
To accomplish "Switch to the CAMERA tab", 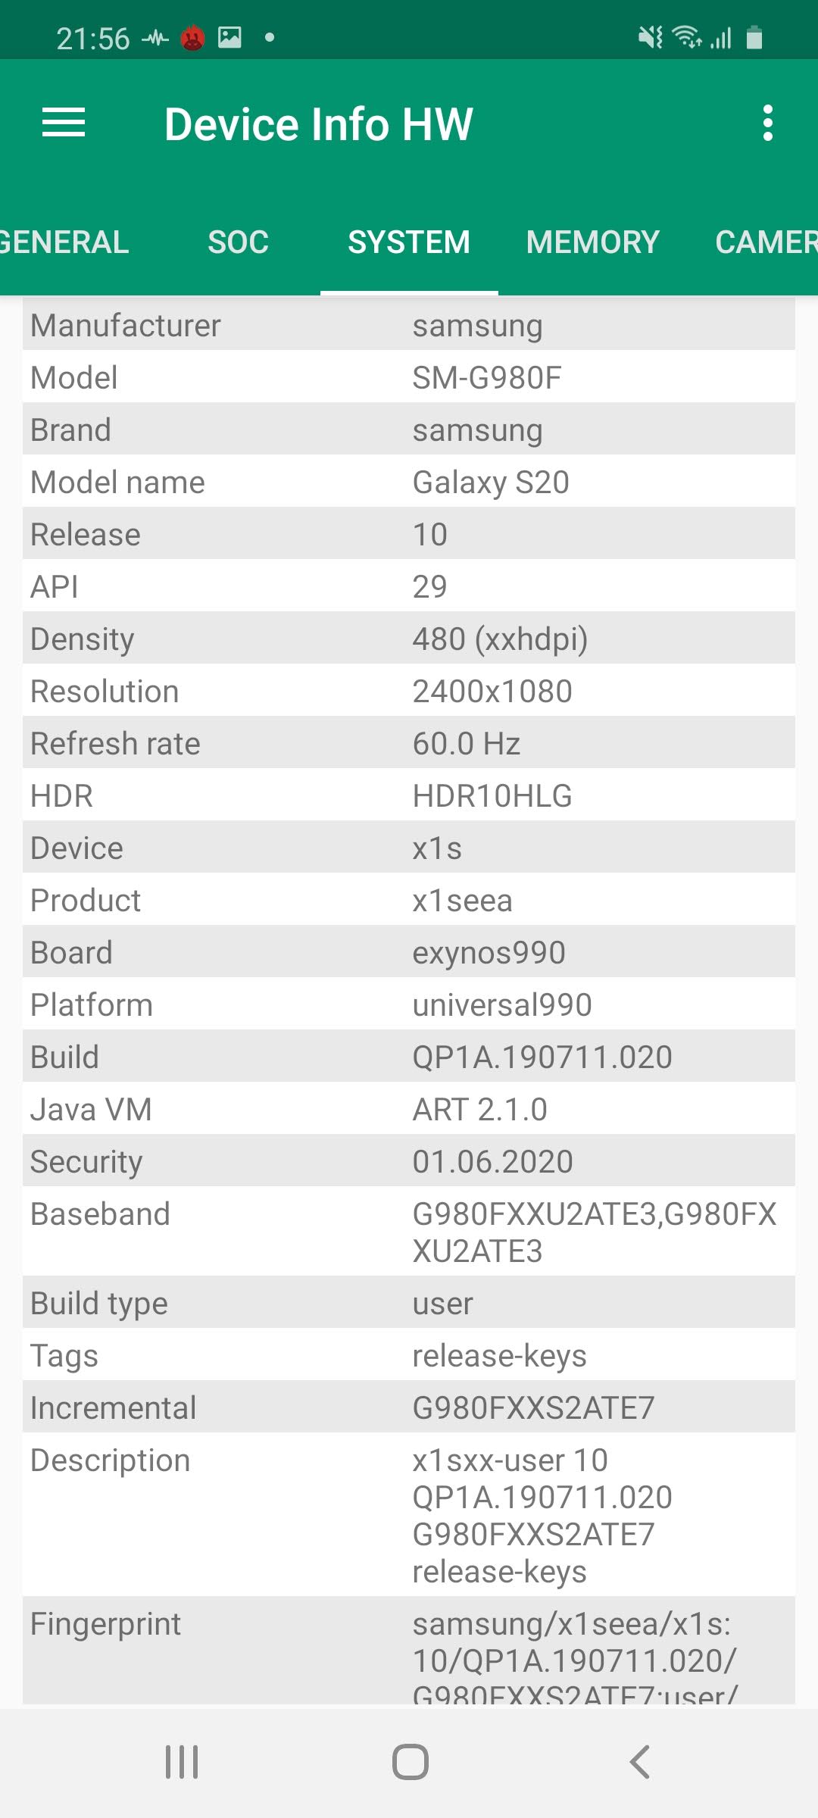I will (765, 242).
